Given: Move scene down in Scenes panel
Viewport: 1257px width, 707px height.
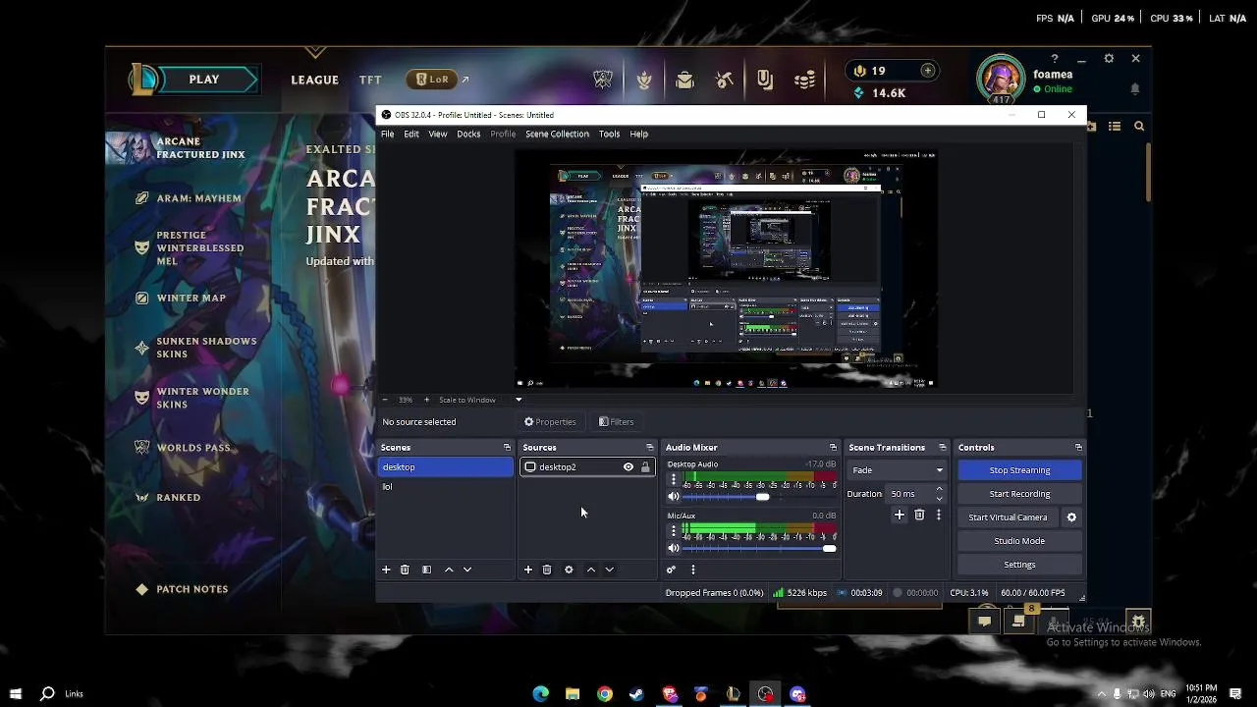Looking at the screenshot, I should click(467, 570).
